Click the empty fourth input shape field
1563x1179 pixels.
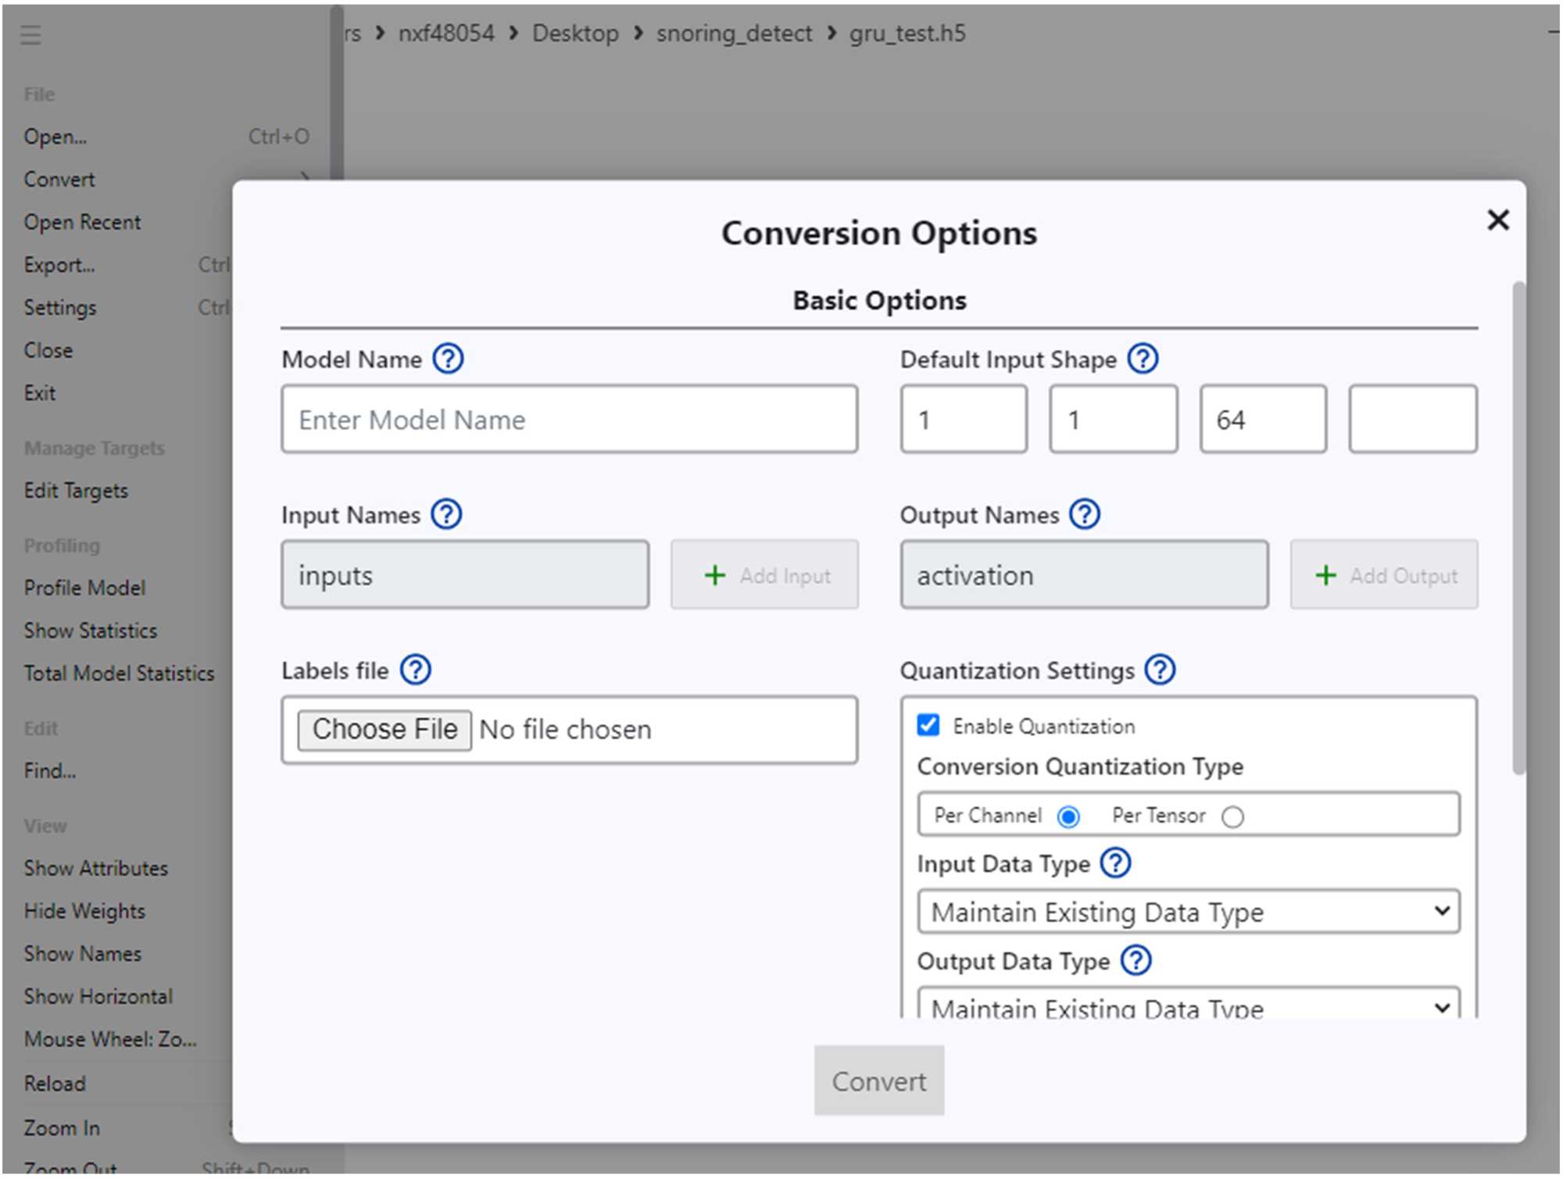pos(1412,420)
